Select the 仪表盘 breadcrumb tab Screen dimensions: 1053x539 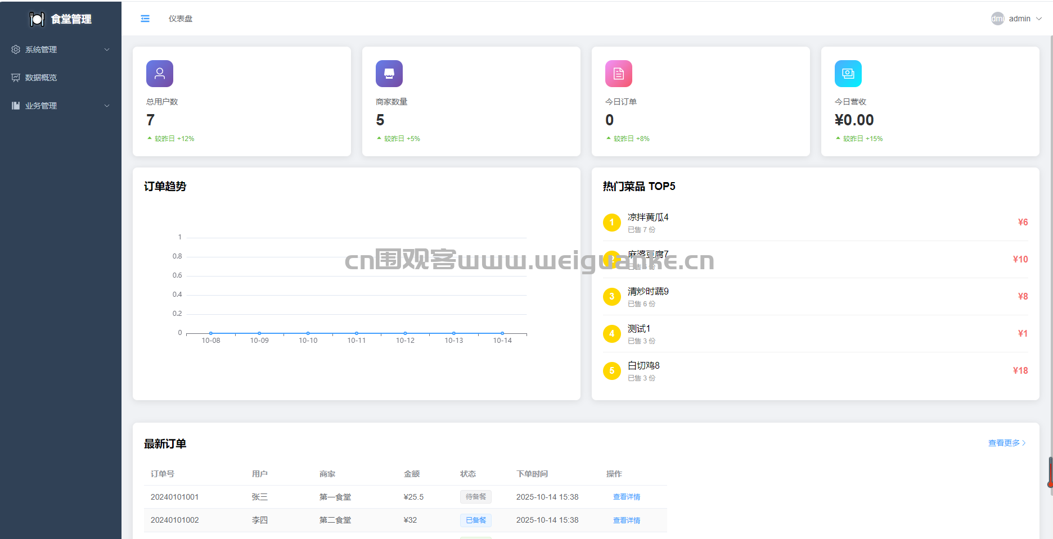[181, 19]
